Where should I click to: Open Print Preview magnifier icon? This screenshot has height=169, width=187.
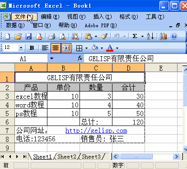(x=62, y=36)
